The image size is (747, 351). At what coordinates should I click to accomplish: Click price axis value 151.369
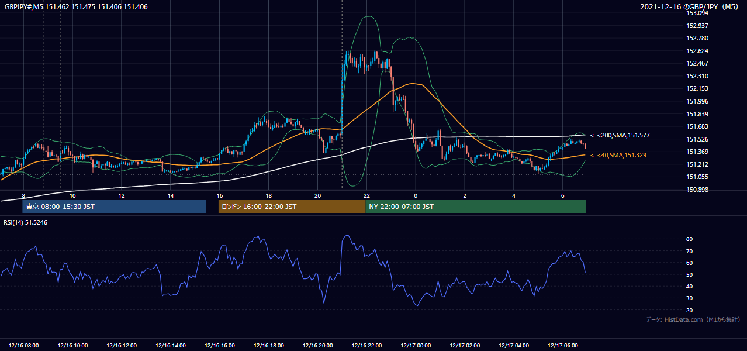(697, 152)
